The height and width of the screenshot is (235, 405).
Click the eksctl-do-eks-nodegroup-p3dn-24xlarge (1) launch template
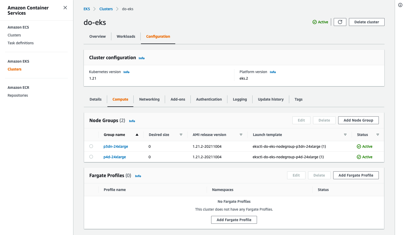click(x=289, y=146)
